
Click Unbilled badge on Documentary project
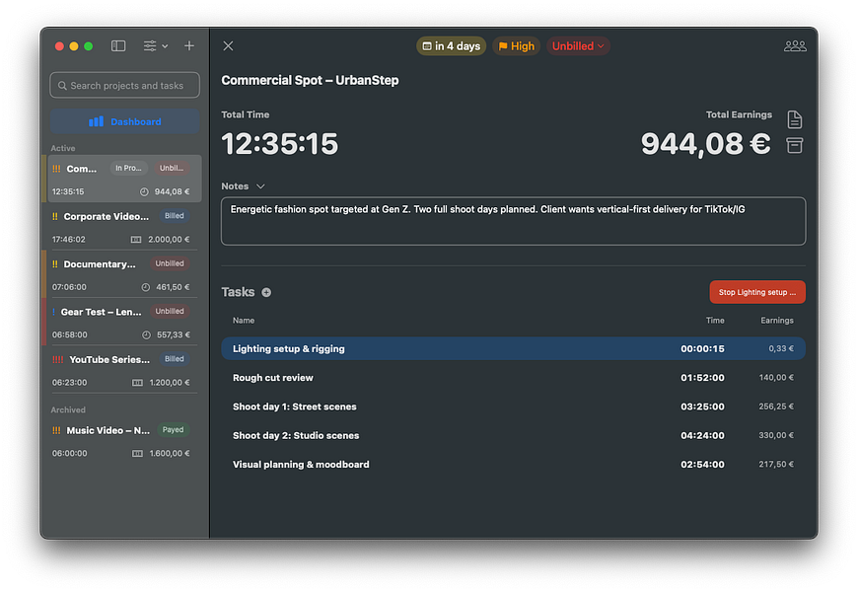(x=170, y=263)
